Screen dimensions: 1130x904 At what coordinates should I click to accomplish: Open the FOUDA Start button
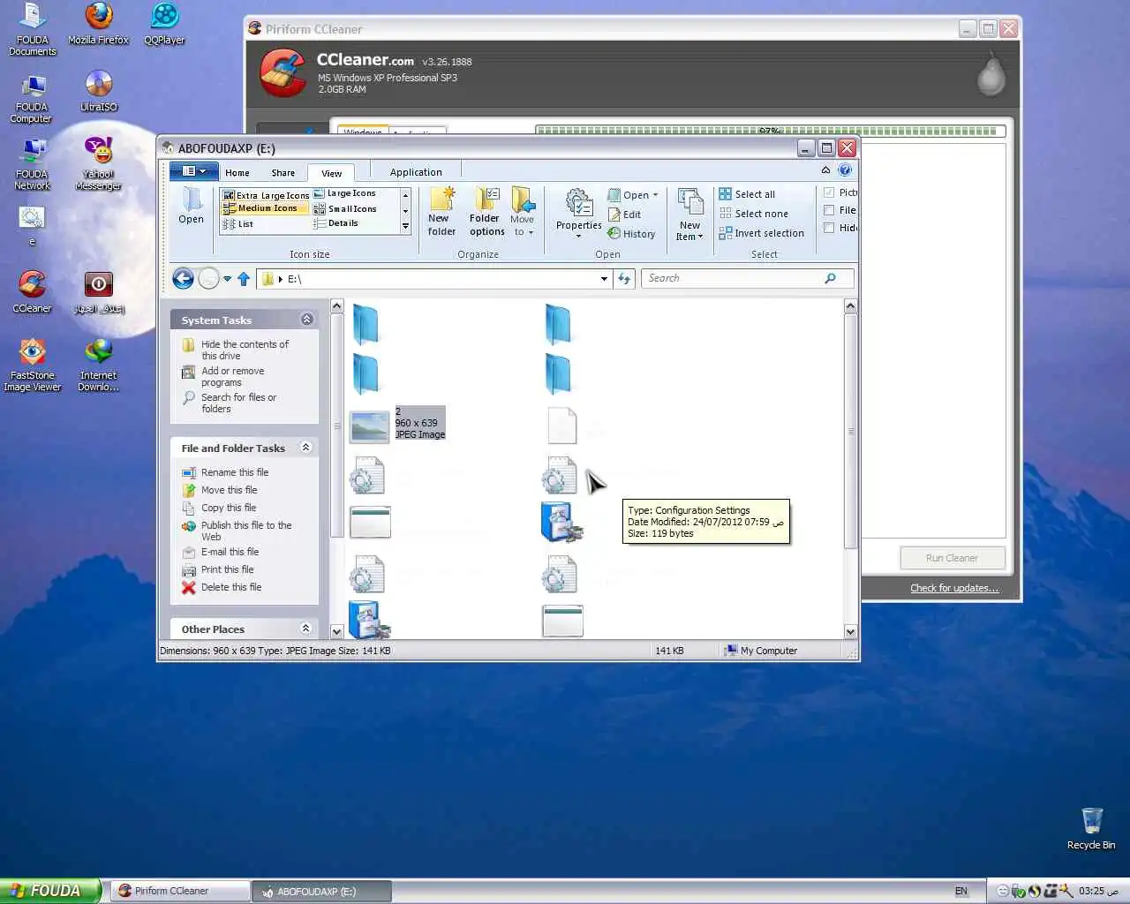tap(50, 891)
